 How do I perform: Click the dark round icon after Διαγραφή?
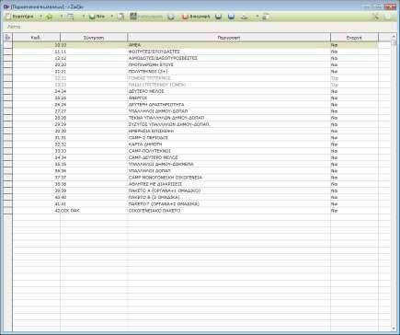click(218, 17)
